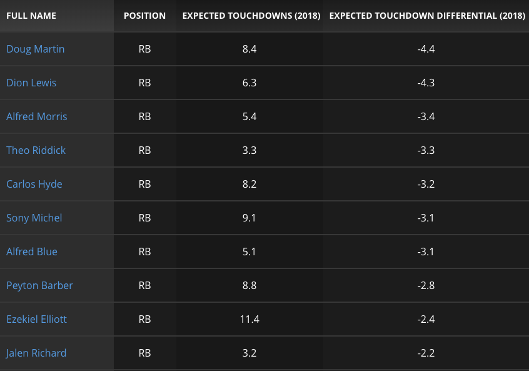Click Doug Martin's 8.4 expected touchdowns cell
The image size is (529, 371).
click(249, 49)
